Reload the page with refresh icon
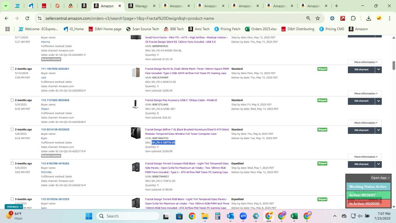The height and width of the screenshot is (223, 396). 27,18
